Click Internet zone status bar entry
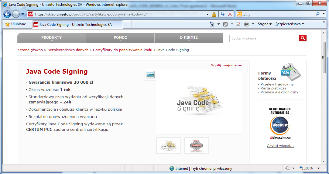This screenshot has width=329, height=174. click(x=200, y=169)
